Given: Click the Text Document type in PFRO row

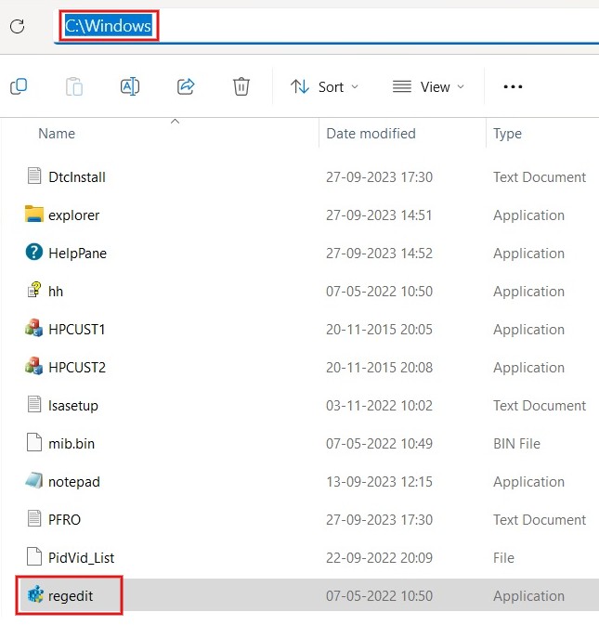Looking at the screenshot, I should point(540,520).
